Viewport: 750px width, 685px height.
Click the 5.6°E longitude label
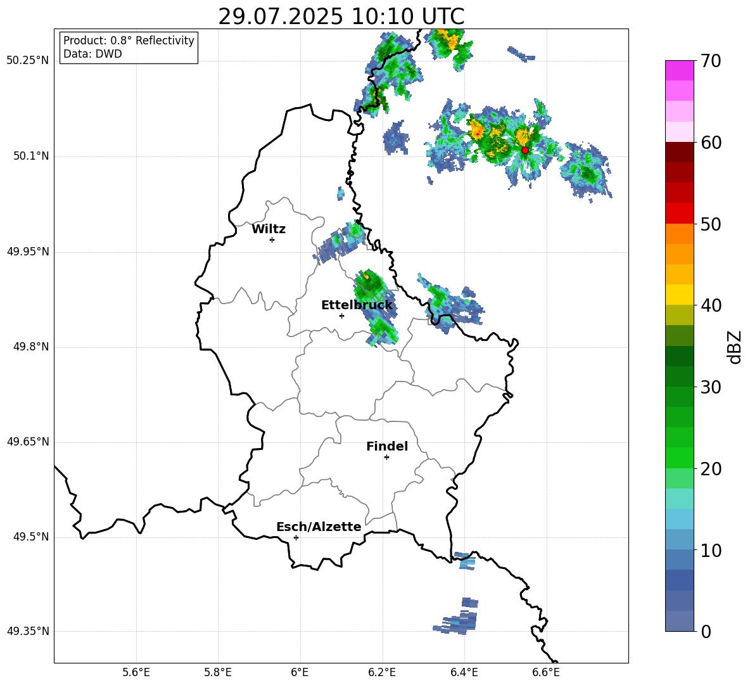pyautogui.click(x=136, y=672)
